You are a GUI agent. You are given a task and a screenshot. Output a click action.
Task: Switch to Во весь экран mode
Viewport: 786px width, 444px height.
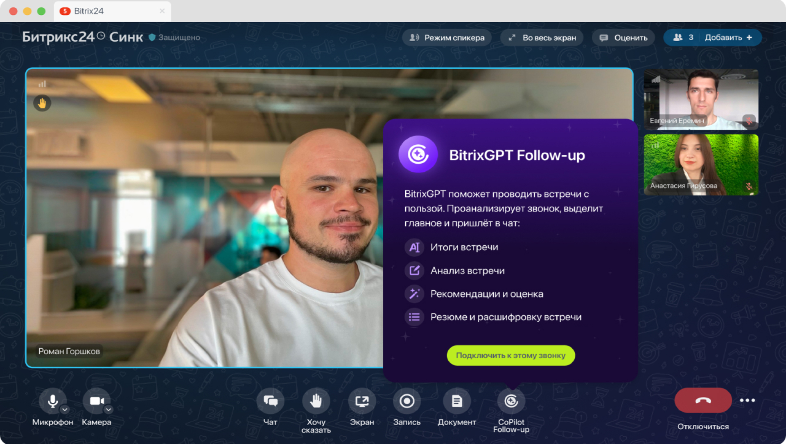click(x=542, y=38)
